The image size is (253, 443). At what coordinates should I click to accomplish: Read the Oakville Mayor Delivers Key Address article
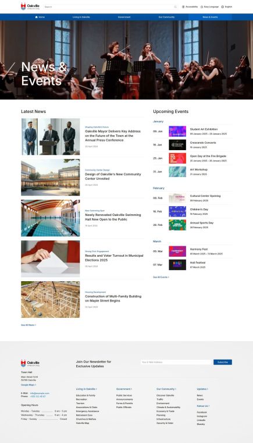click(113, 136)
